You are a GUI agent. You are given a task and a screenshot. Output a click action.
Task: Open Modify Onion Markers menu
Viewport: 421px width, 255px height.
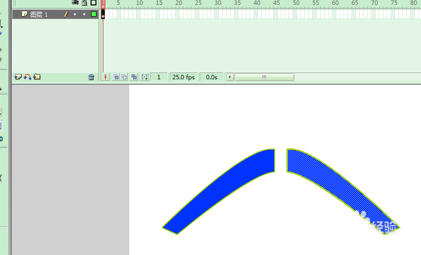144,77
